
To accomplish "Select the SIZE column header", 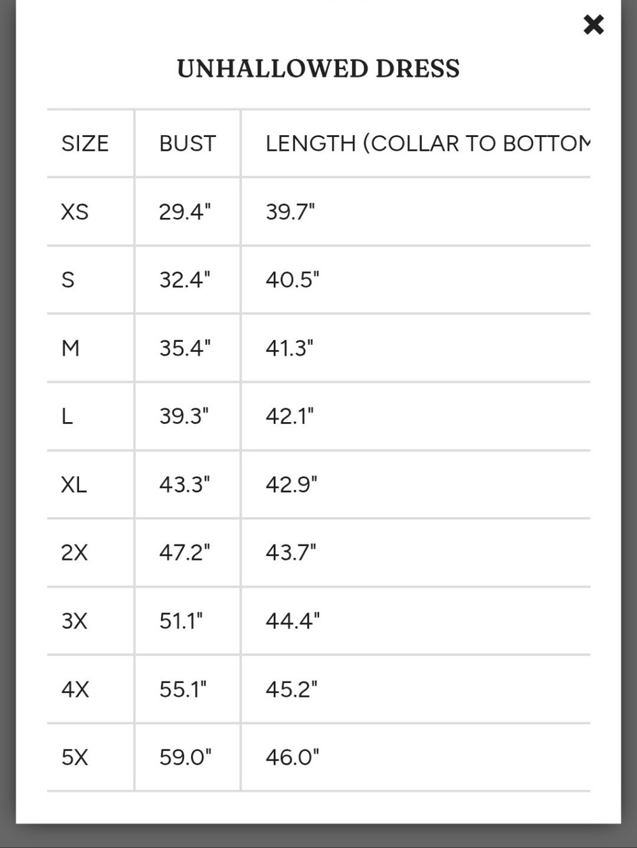I will [x=85, y=143].
